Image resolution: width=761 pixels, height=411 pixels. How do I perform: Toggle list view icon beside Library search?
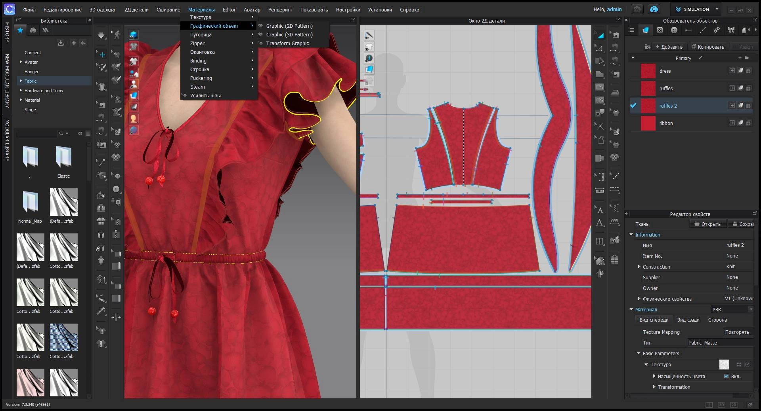[x=88, y=134]
